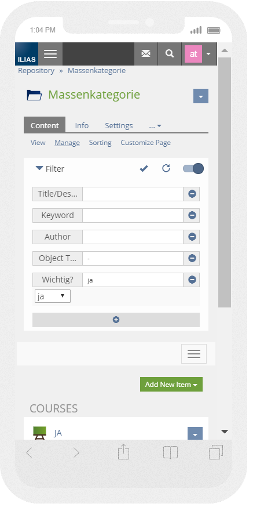Click the page vertical scrollbar
Viewport: 253px width, 507px height.
pyautogui.click(x=225, y=182)
